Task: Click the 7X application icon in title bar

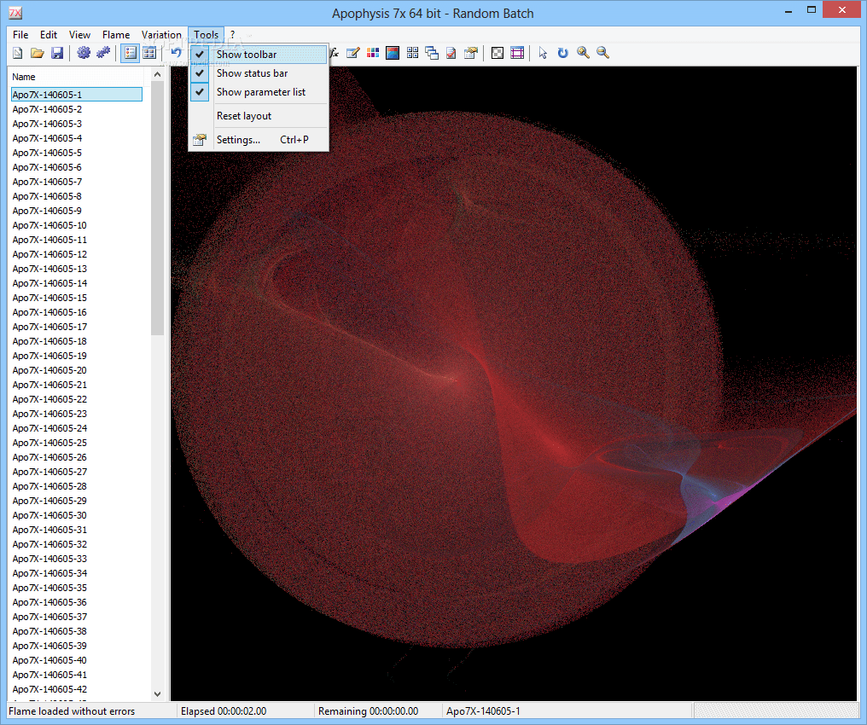Action: click(15, 13)
